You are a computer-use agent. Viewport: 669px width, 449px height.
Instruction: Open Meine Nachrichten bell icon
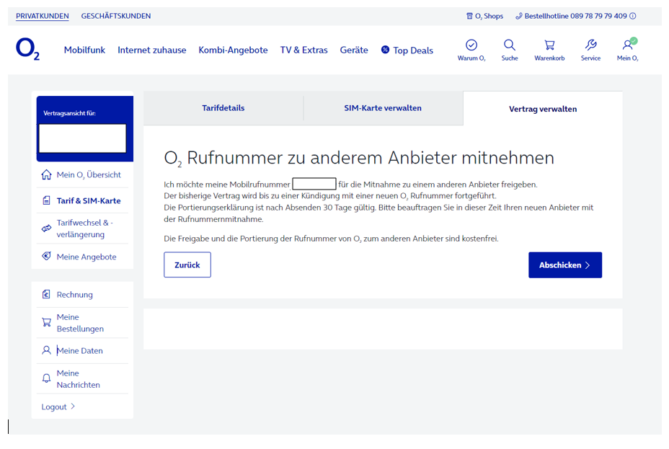pos(47,378)
